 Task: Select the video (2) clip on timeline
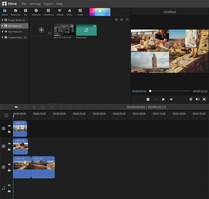tap(22, 167)
